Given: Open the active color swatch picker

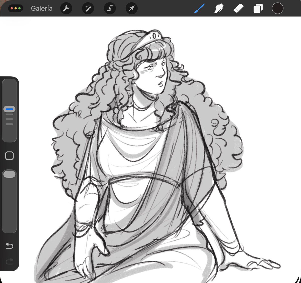Looking at the screenshot, I should point(277,8).
